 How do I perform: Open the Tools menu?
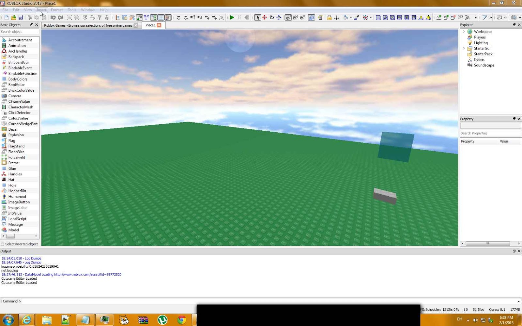72,10
